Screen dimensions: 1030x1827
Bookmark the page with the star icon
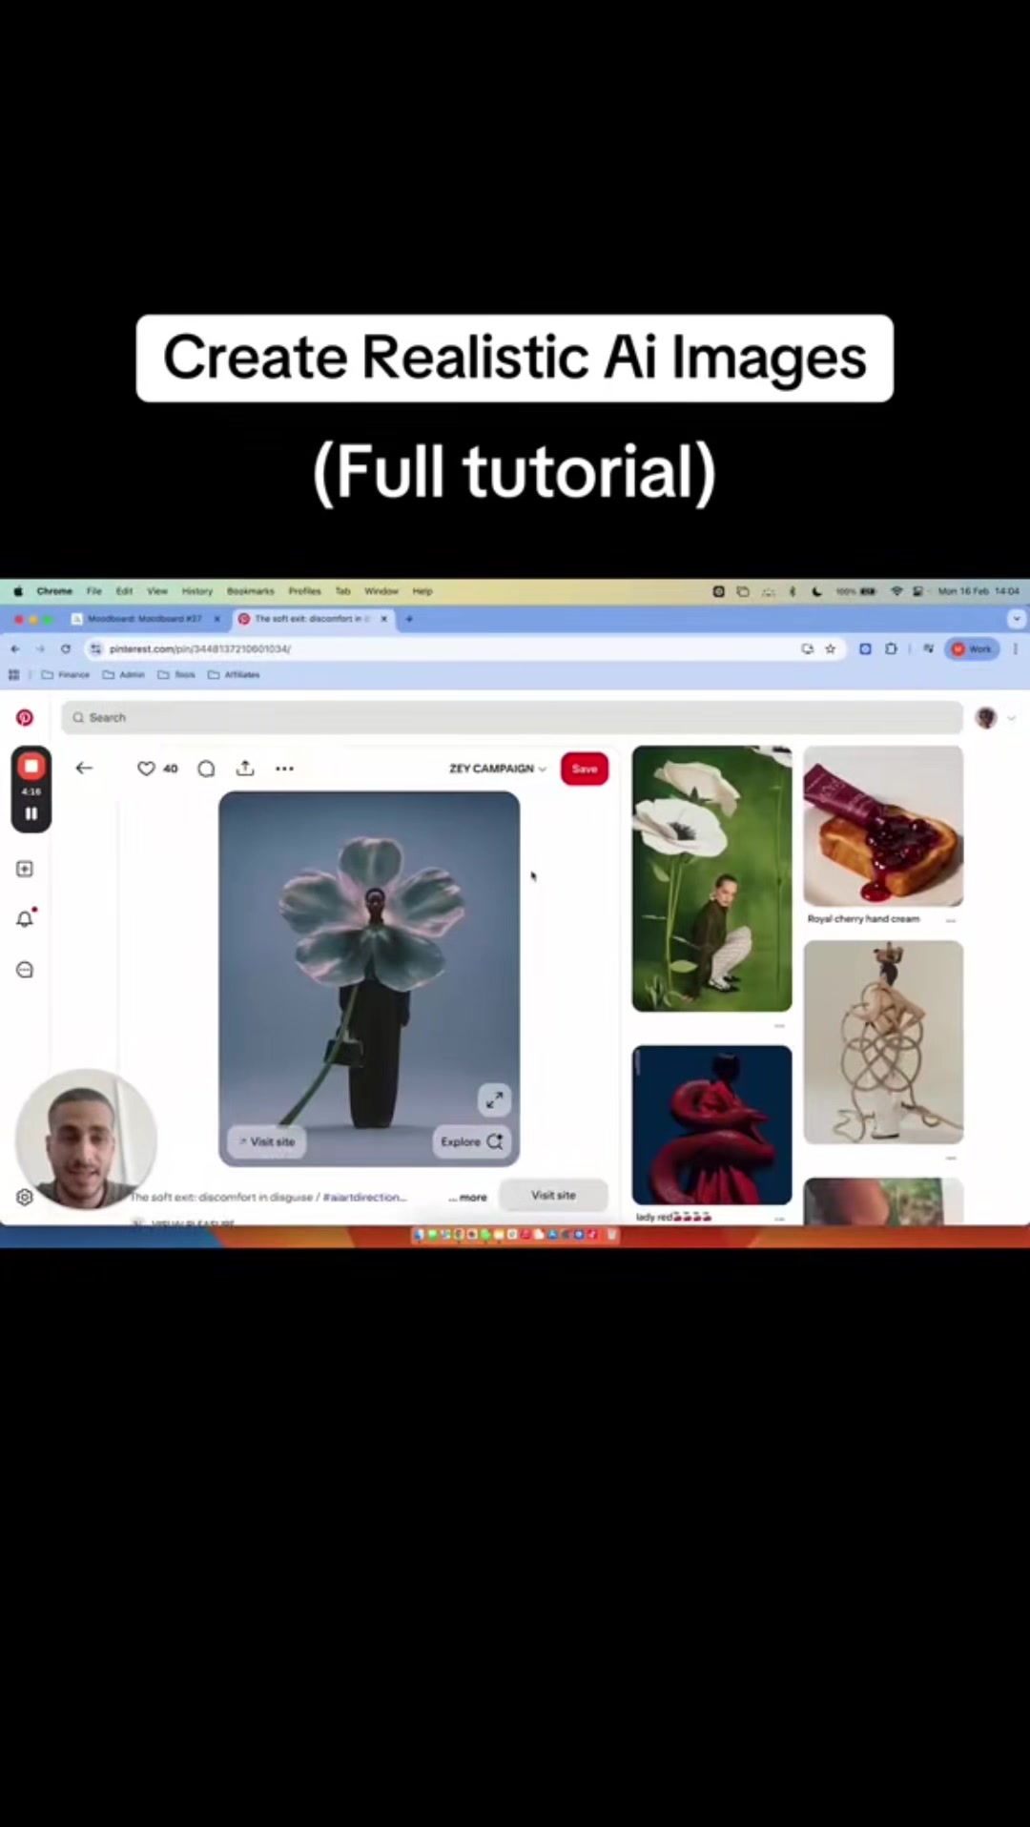pyautogui.click(x=831, y=648)
